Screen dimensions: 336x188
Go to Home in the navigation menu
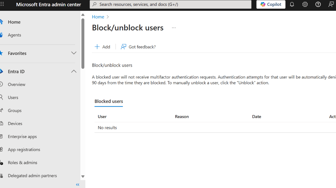tap(14, 22)
